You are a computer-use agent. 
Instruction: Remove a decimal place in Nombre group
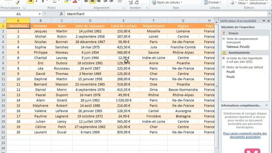pyautogui.click(x=137, y=2)
